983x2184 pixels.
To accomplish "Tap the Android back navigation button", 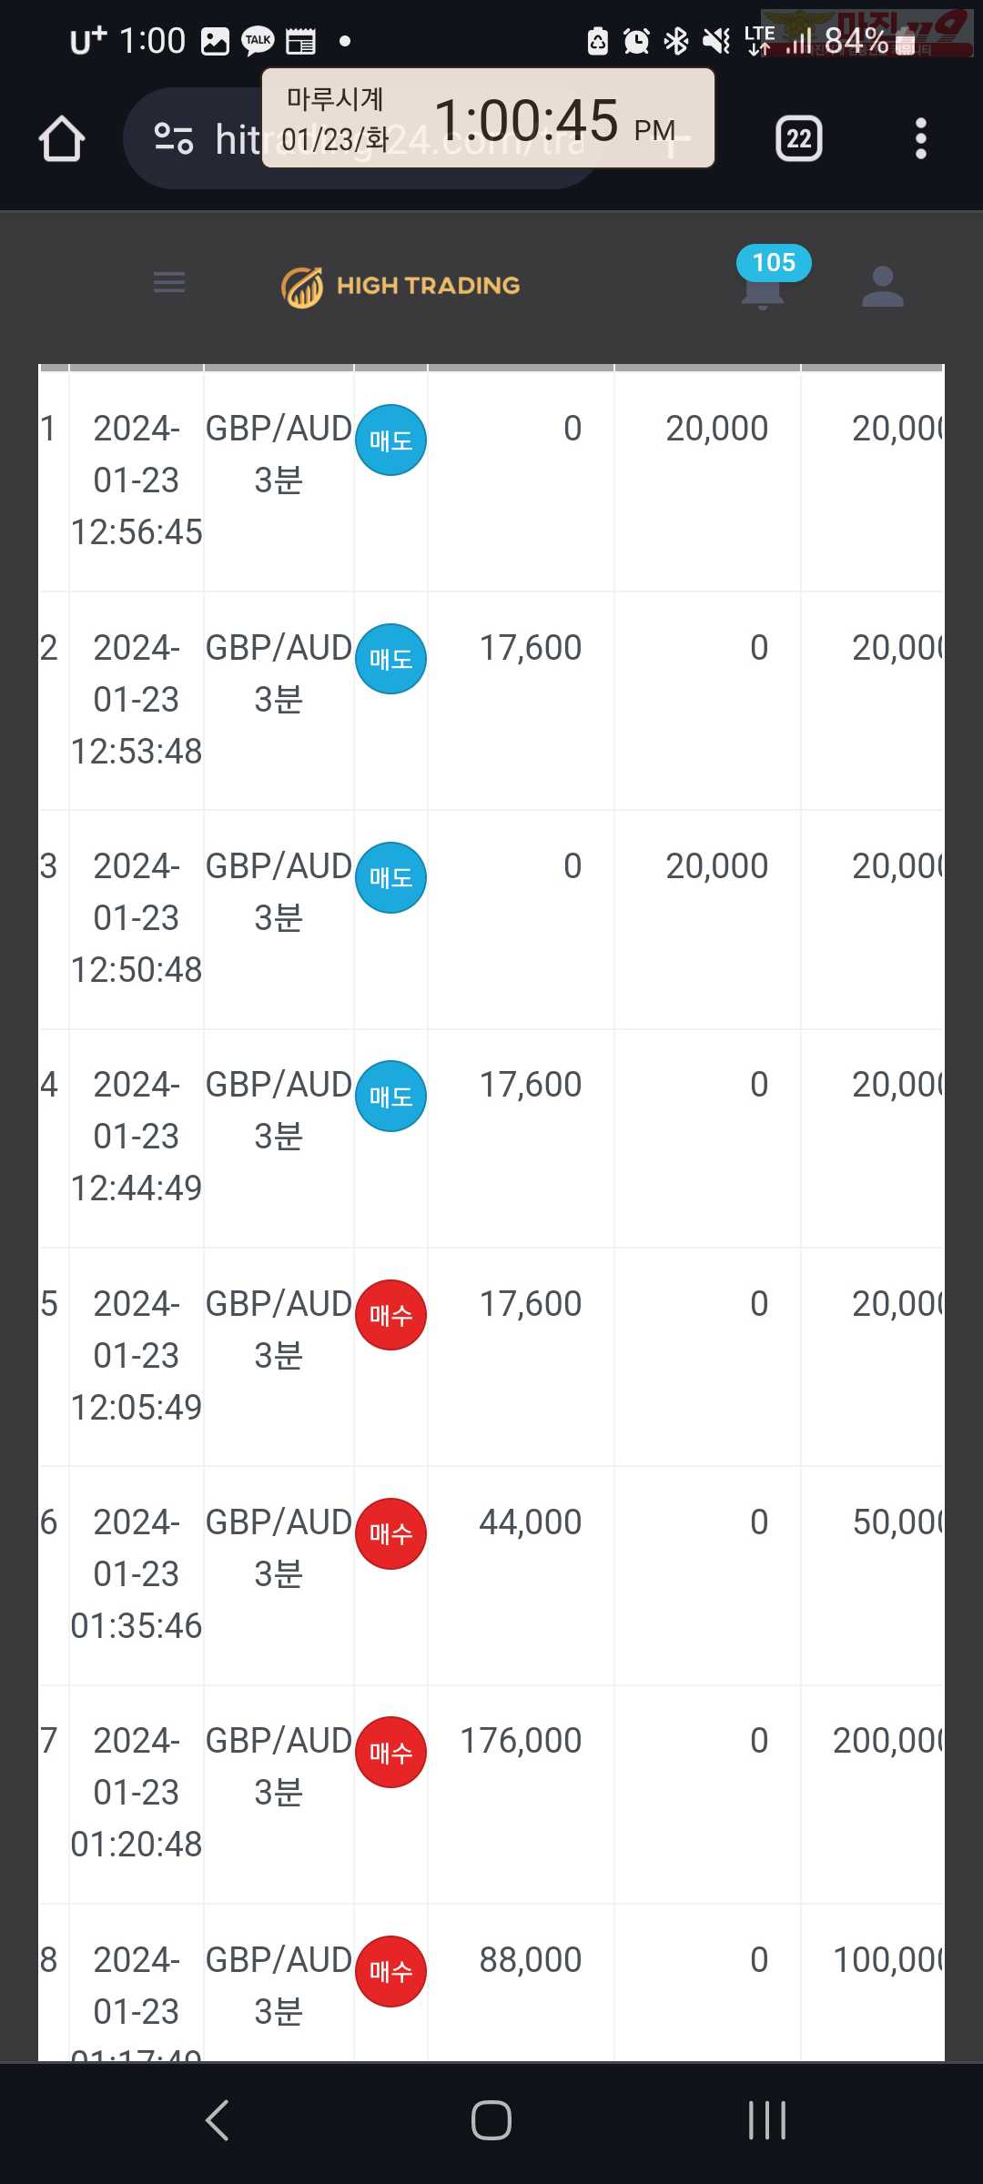I will click(x=218, y=2119).
